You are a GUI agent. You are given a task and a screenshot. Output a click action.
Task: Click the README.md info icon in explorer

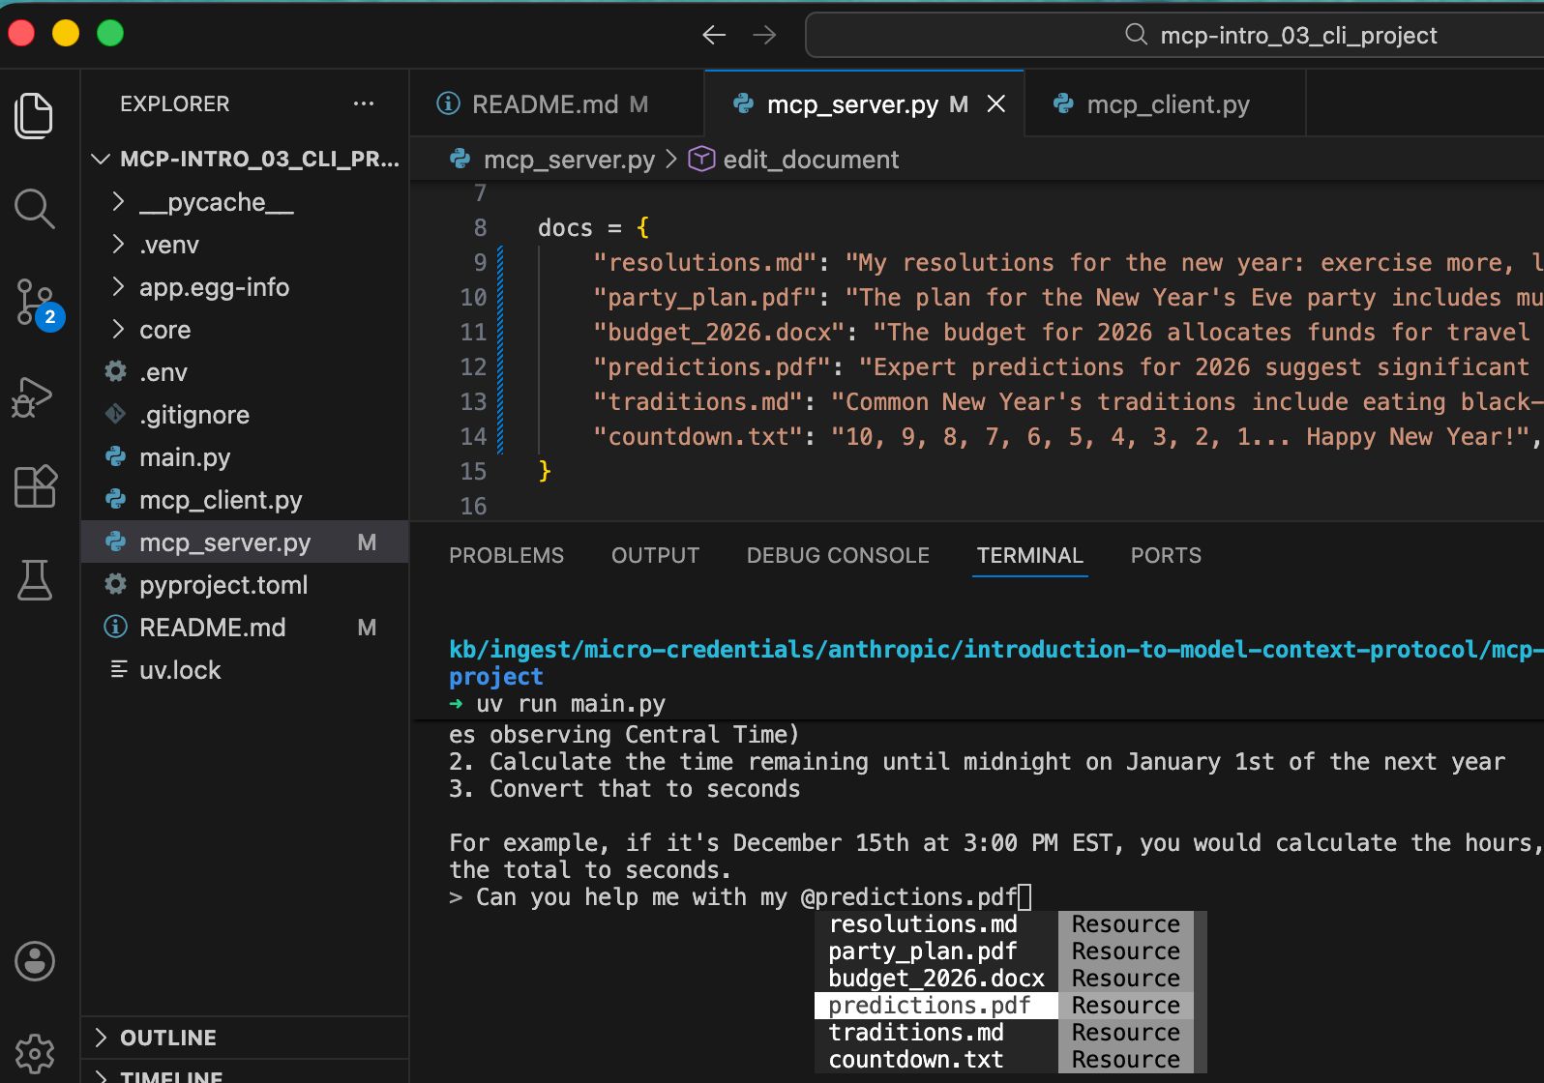click(x=116, y=627)
